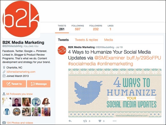The image size is (166, 125).
Task: Switch to the Media tab
Action: (108, 40)
